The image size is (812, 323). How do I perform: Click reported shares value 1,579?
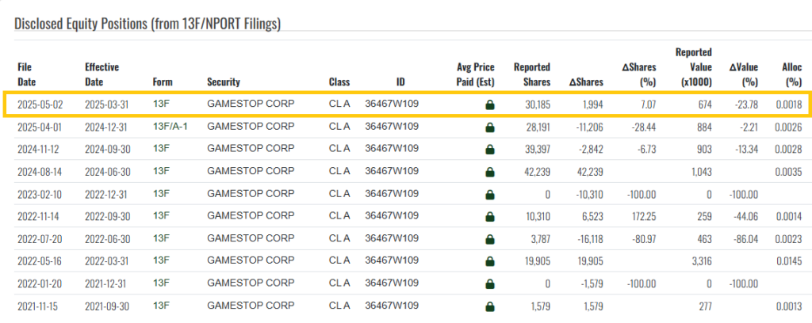click(540, 307)
